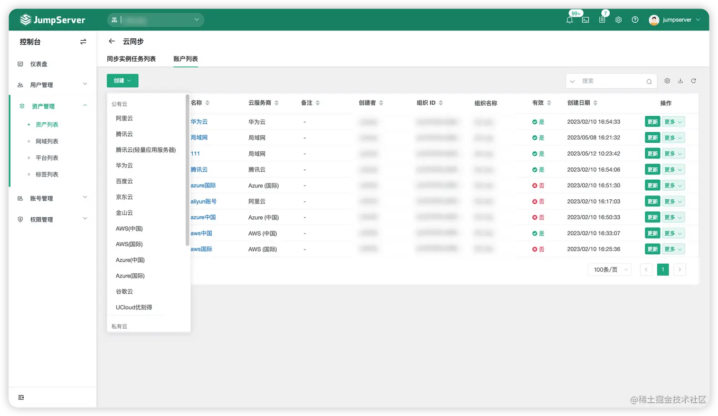Screen dimensions: 718x416
Task: Open 更多 menu for aws国际 row
Action: click(x=673, y=249)
